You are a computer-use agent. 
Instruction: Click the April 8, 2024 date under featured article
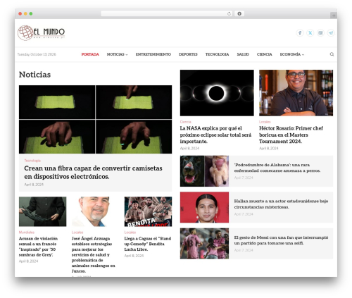coord(34,185)
